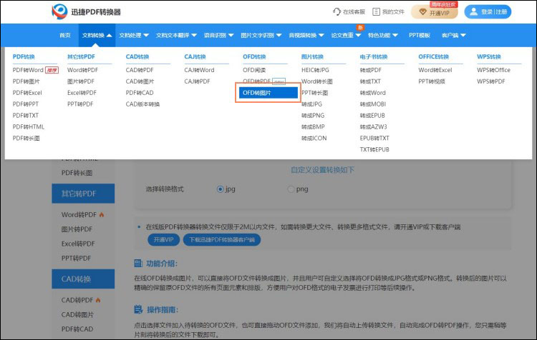
Task: Choose TXT转EPUB in the dropdown menu
Action: click(x=374, y=149)
